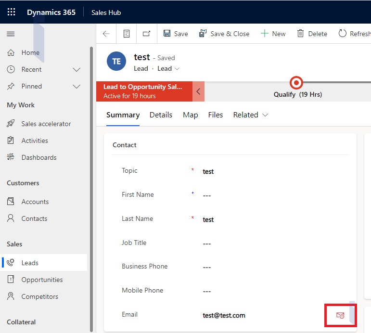Click the Delete trash can icon
This screenshot has height=333, width=371.
click(300, 33)
